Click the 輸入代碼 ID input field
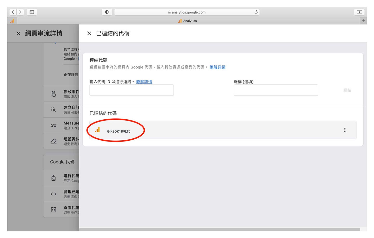 coord(131,90)
